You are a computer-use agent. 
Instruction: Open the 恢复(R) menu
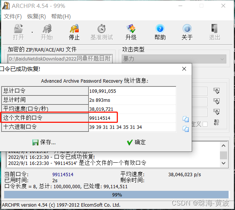tap(37, 16)
